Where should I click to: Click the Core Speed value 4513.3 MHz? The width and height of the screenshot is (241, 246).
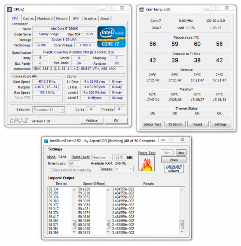47,81
